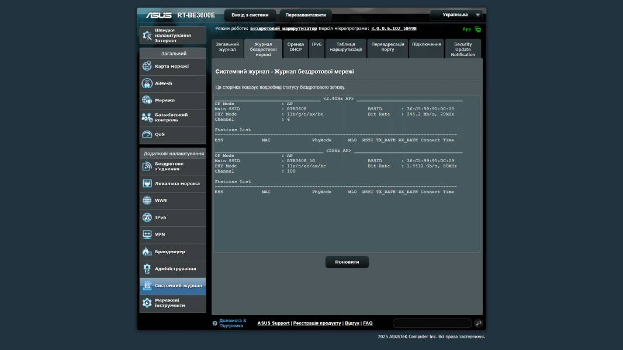The width and height of the screenshot is (623, 350).
Task: Open the Карта мережі menu item
Action: point(173,66)
